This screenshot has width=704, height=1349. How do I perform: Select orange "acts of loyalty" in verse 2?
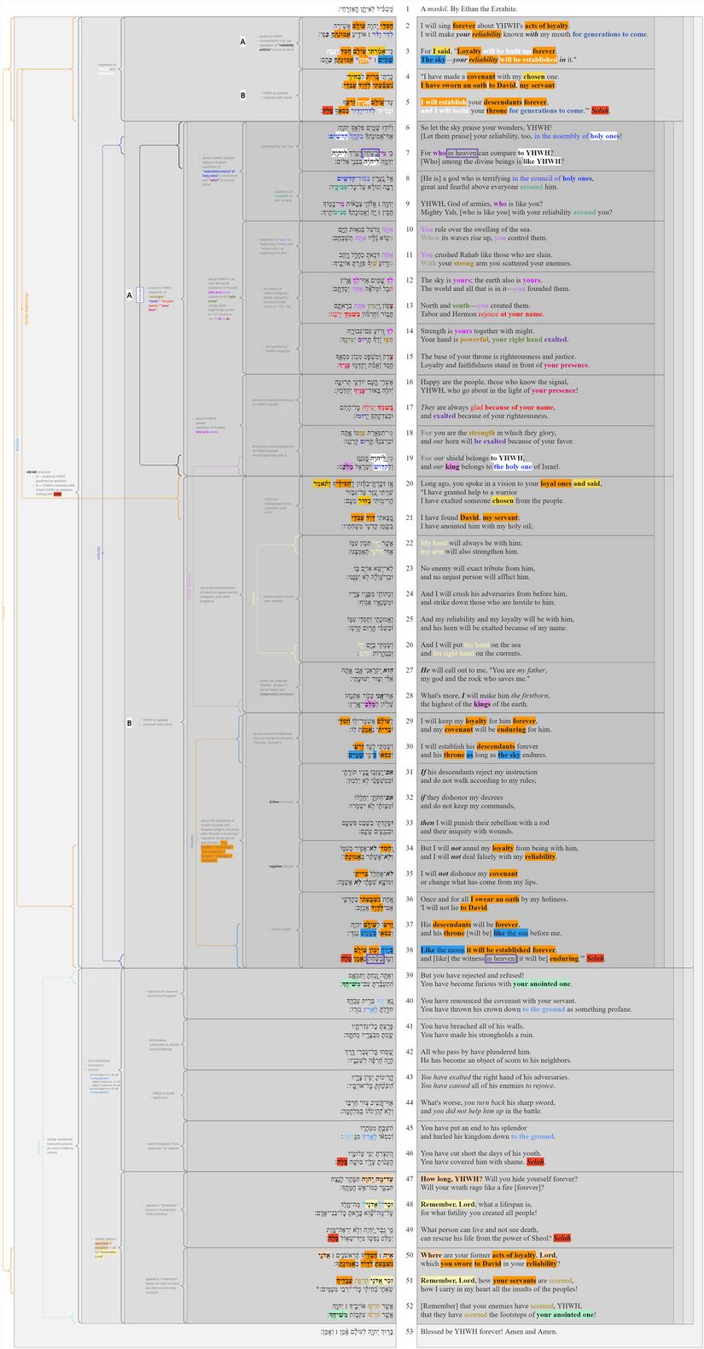546,26
